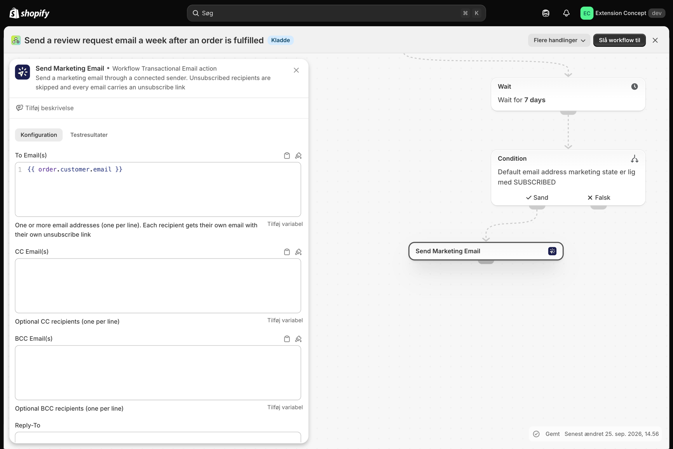This screenshot has height=449, width=673.
Task: Click inside the To Email(s) code field
Action: [x=158, y=189]
